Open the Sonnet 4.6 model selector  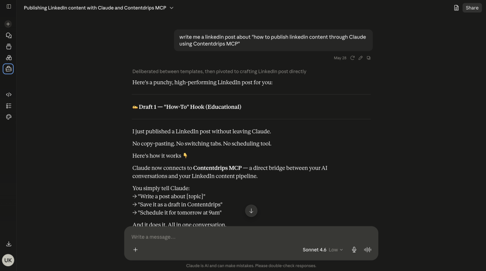coord(323,250)
